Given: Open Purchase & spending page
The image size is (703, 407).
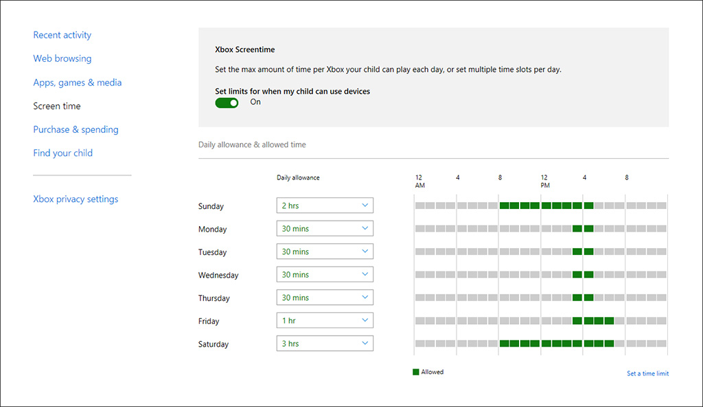Looking at the screenshot, I should pyautogui.click(x=76, y=129).
